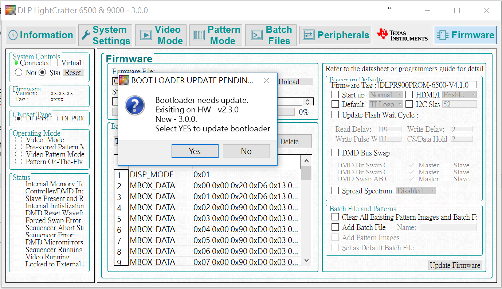Select Pattern On-The-Fly radio
The image size is (502, 289).
tap(19, 162)
